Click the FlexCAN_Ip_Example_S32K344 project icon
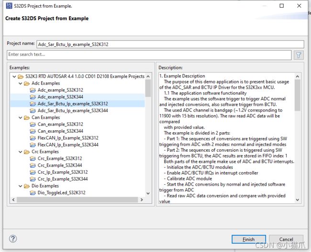This screenshot has height=252, width=311. (33, 145)
